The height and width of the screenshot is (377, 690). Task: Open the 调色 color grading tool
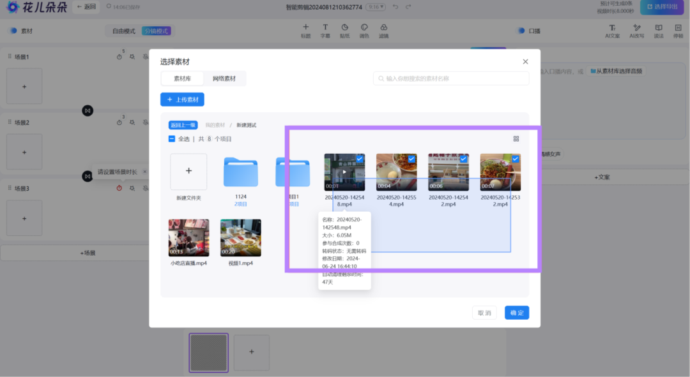point(364,31)
